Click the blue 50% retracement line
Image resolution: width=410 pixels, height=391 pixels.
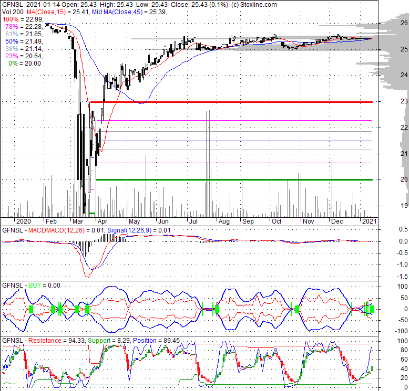tap(234, 141)
